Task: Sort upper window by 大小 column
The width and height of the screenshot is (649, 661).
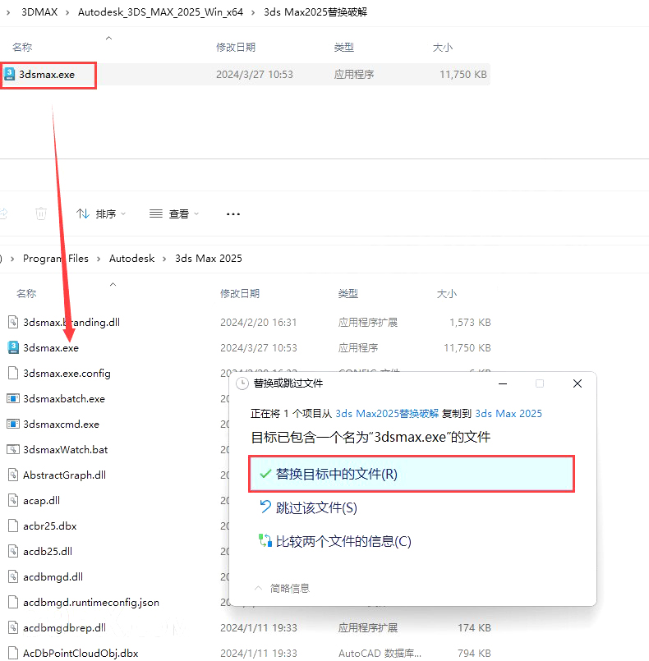Action: 442,48
